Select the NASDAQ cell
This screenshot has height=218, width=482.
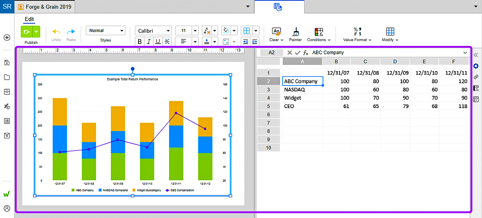tap(303, 90)
